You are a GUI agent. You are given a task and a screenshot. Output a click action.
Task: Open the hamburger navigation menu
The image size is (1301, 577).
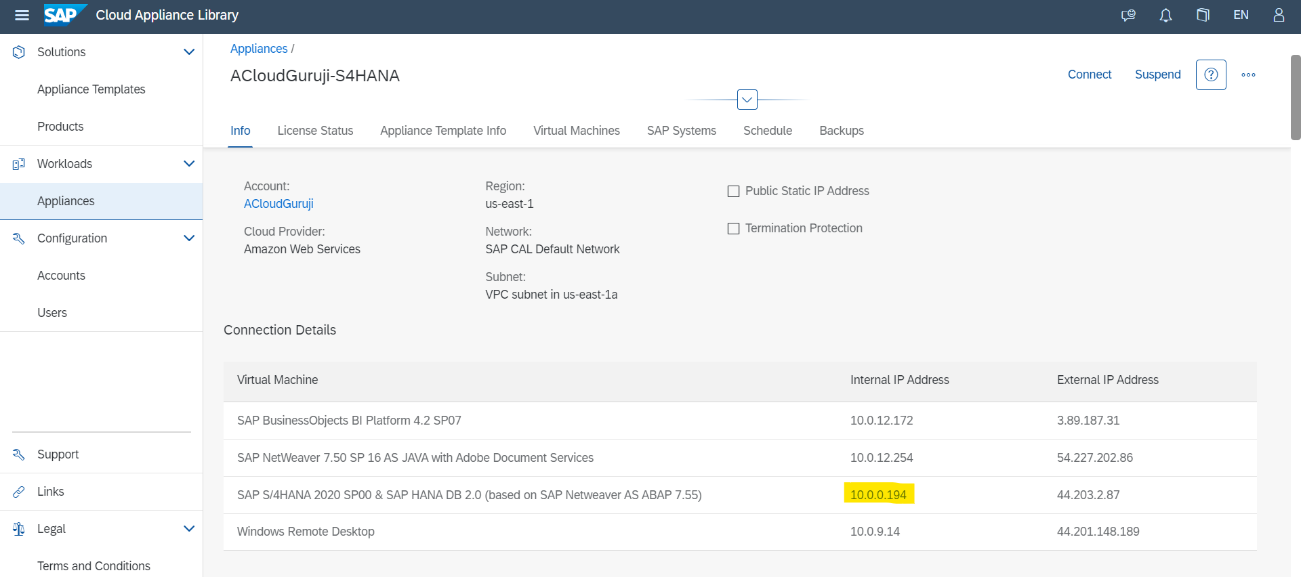click(22, 15)
